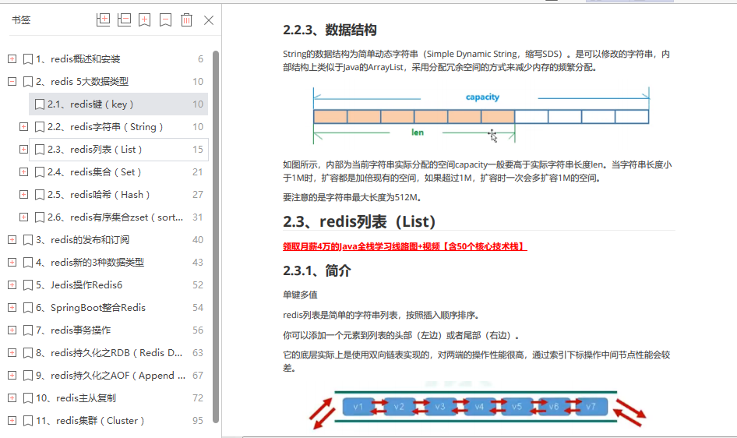The image size is (737, 438).
Task: Click the 'len' label in diagram
Action: tap(418, 132)
